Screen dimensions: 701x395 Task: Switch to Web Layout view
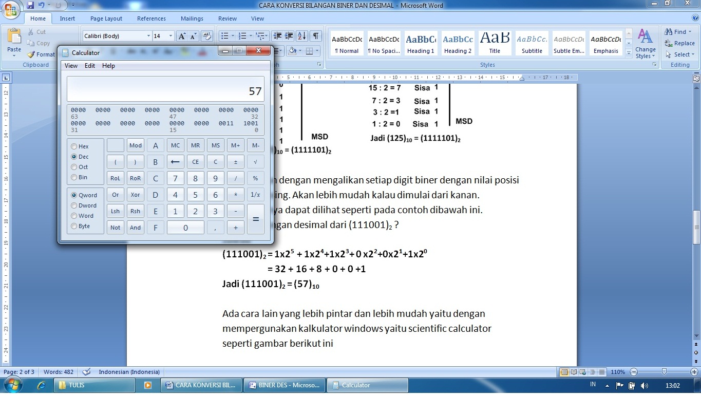584,372
